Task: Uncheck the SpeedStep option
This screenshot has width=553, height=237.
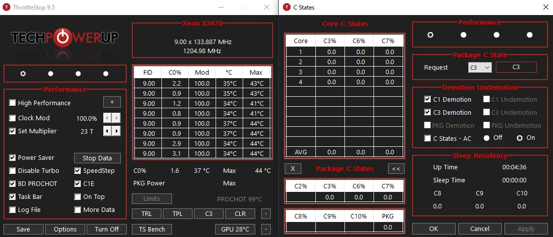Action: (78, 171)
